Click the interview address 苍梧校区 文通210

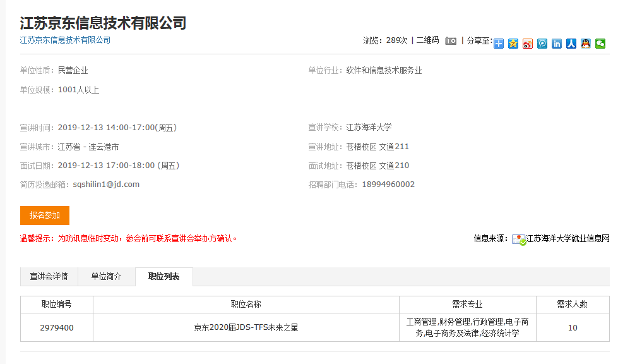click(x=377, y=166)
